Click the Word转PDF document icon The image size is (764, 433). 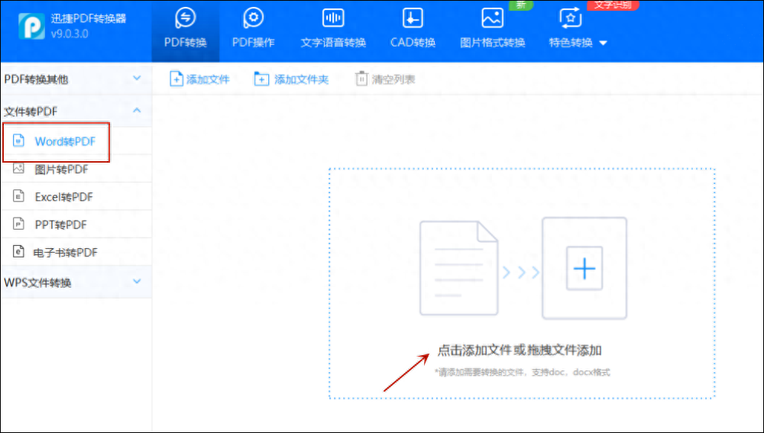(18, 141)
